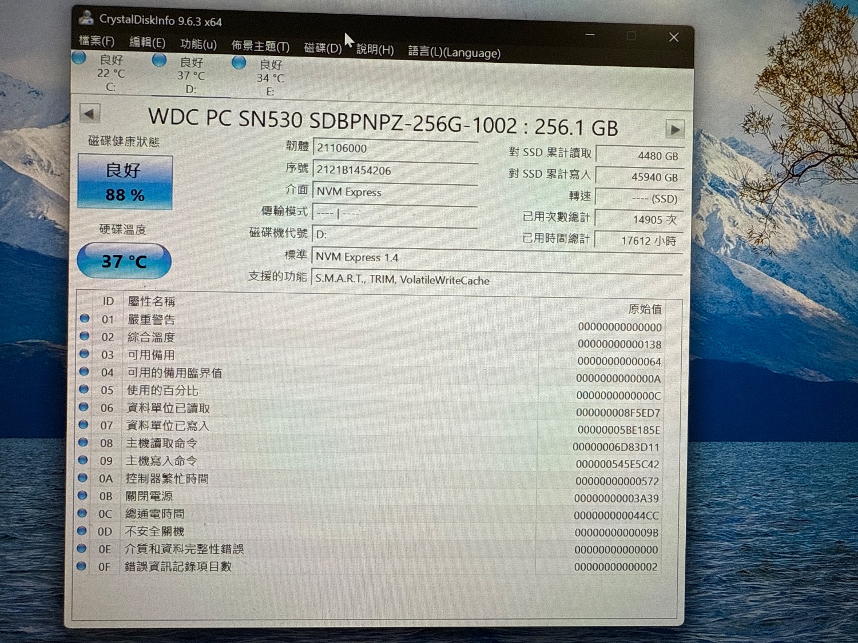
Task: Click the 良好 88 % health status button
Action: [125, 182]
